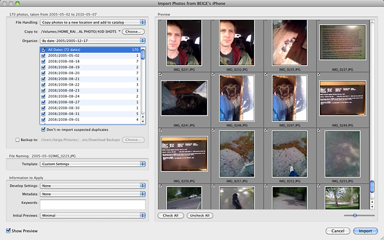Open the Copy to path arrow menu
Viewport: 384px width, 240px height.
coord(119,31)
